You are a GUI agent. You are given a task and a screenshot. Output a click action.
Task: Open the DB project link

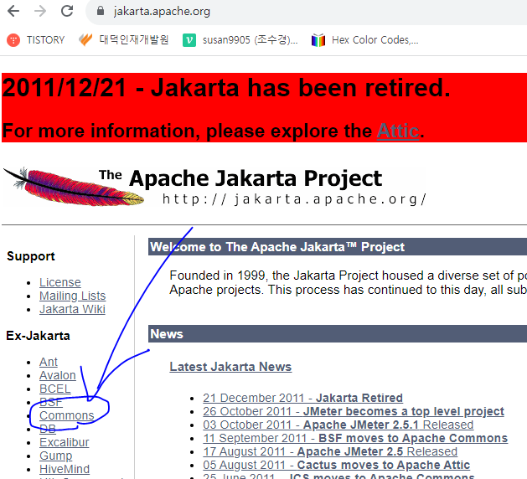[x=48, y=429]
